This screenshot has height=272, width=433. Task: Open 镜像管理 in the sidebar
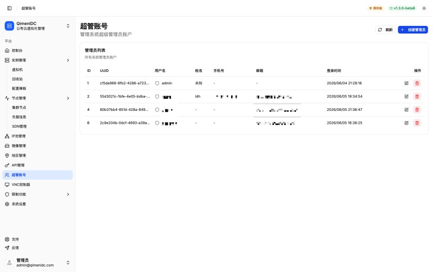pos(37,146)
